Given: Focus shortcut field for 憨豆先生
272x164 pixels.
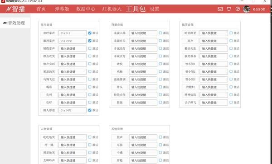Looking at the screenshot, I should point(214,48).
